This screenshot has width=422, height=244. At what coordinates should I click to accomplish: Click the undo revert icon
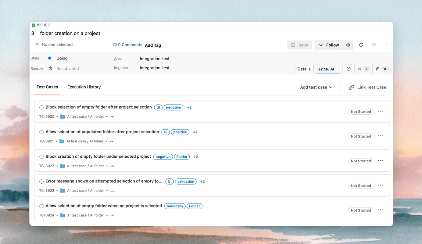coord(374,45)
